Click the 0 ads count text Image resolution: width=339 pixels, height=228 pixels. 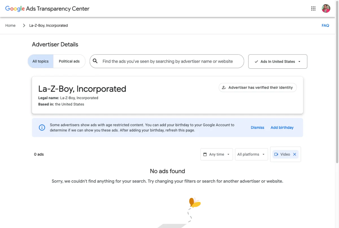coord(39,154)
